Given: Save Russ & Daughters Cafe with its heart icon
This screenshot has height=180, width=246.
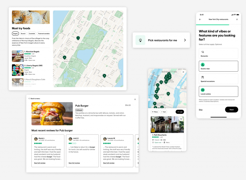Looking at the screenshot, I should (21, 81).
